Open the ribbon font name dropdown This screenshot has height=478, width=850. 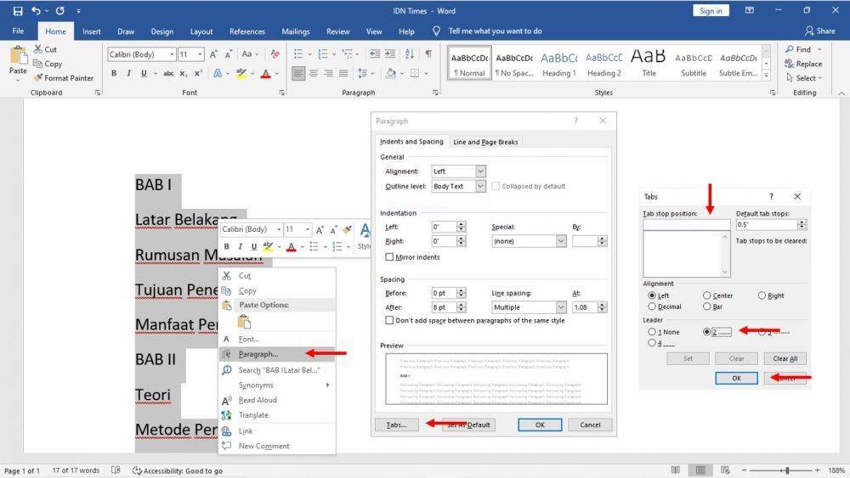pos(172,54)
